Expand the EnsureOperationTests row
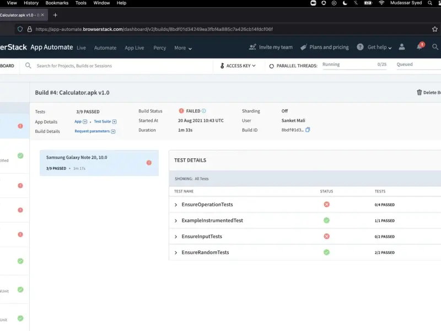This screenshot has width=441, height=331. tap(176, 205)
